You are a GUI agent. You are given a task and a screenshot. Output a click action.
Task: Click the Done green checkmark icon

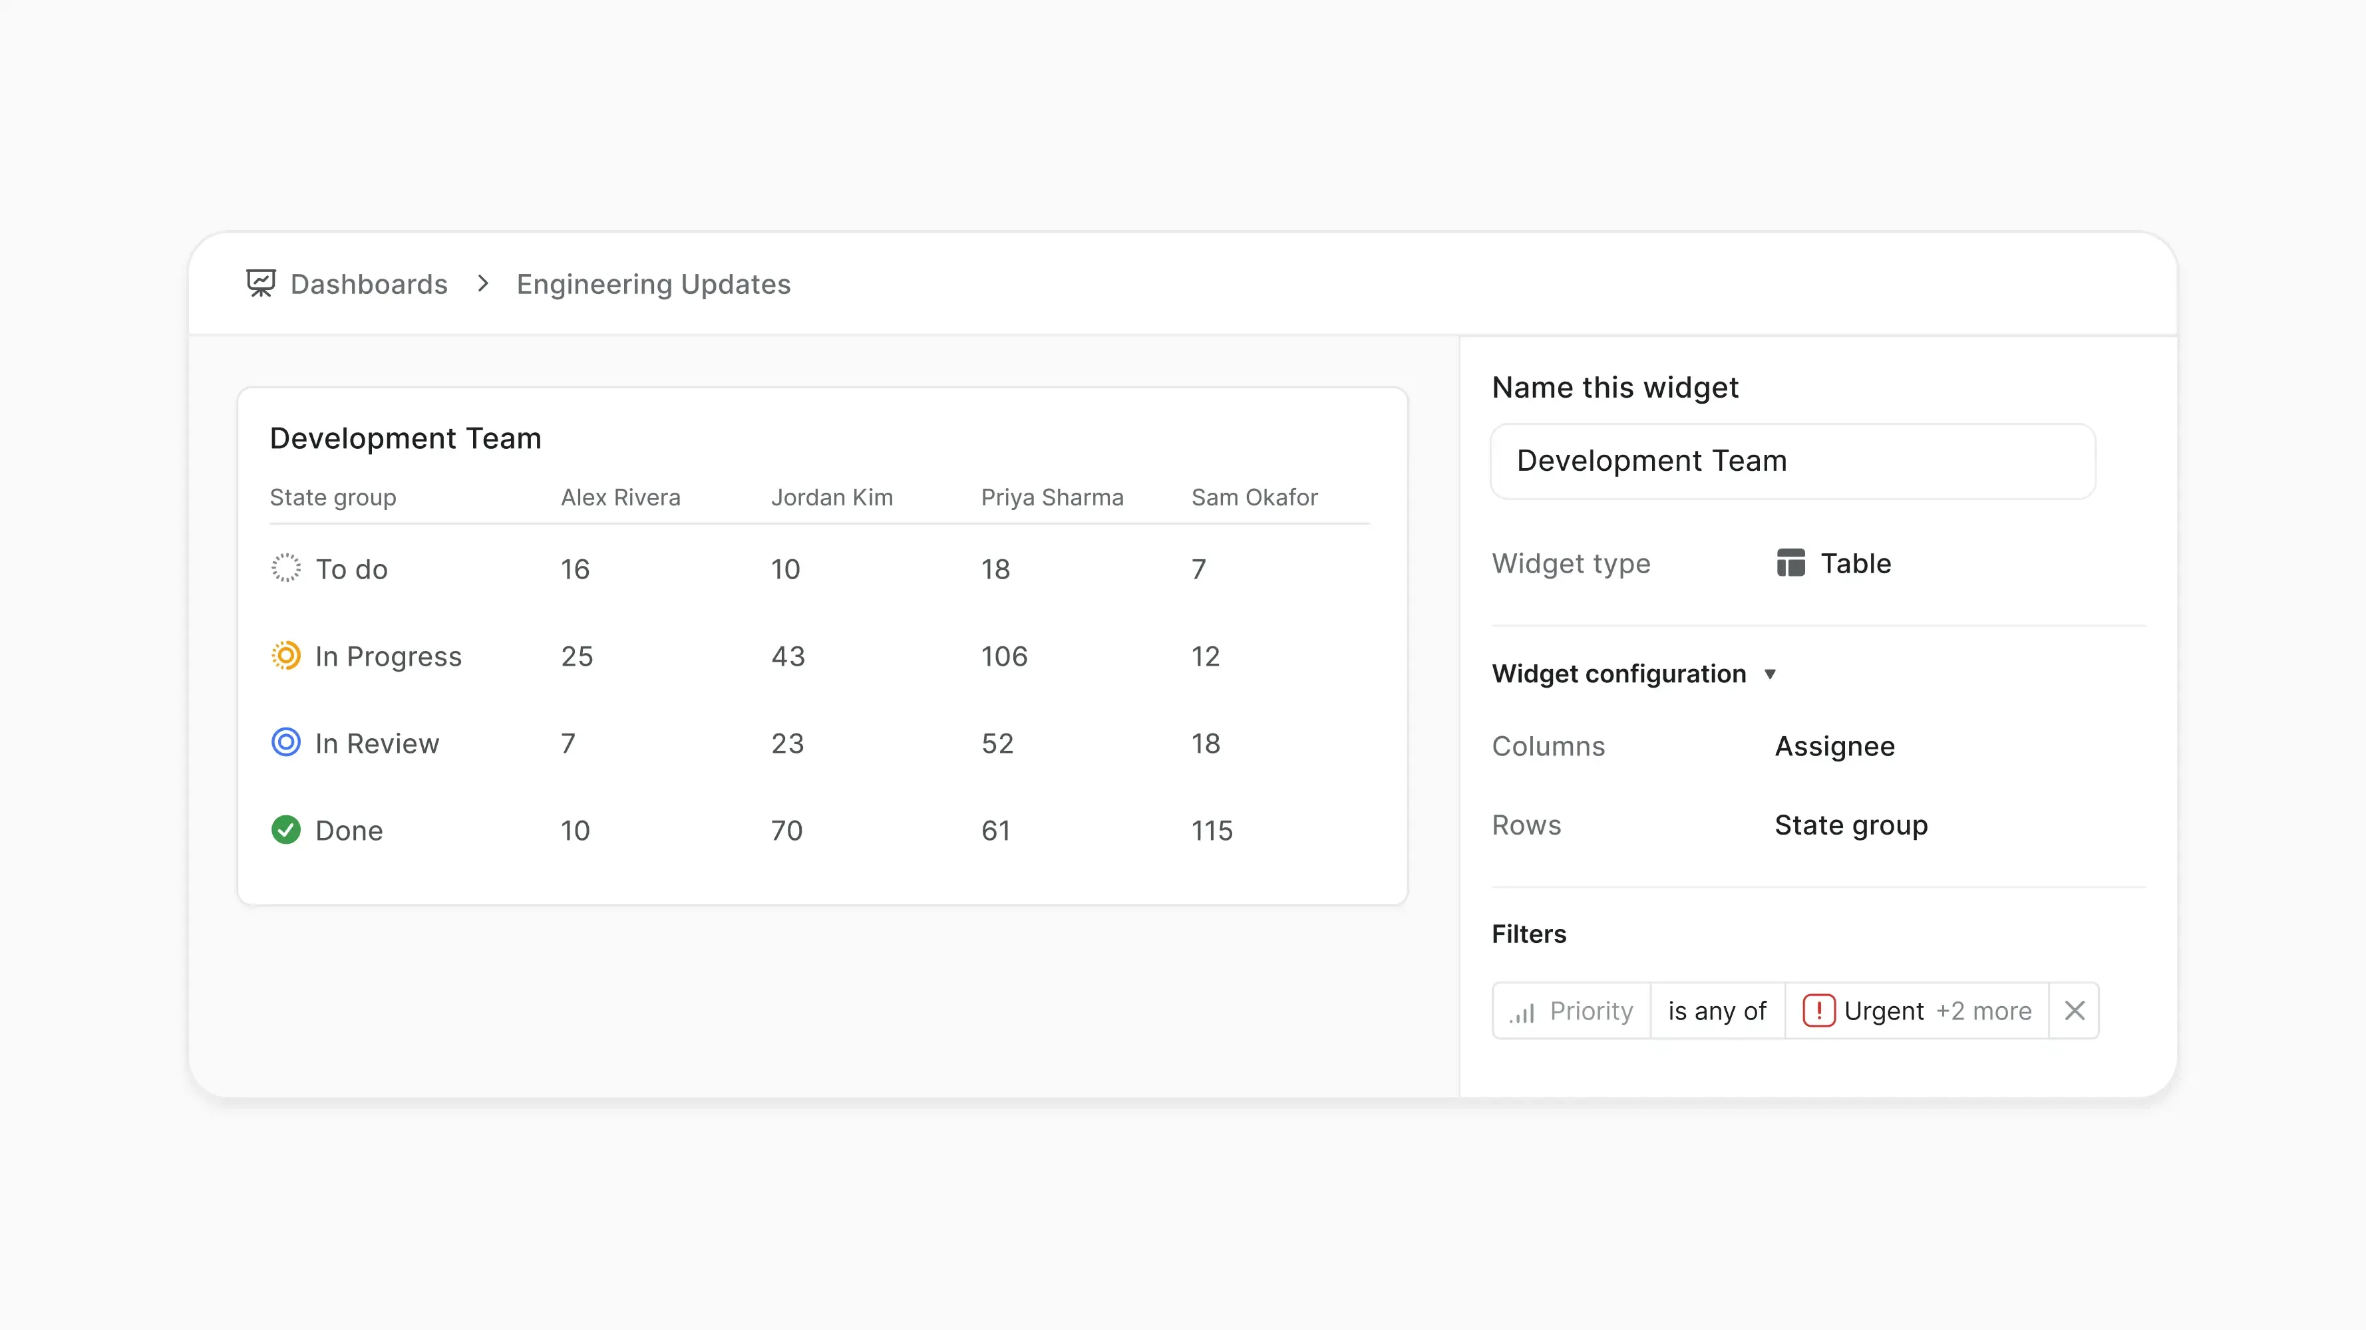(x=285, y=830)
